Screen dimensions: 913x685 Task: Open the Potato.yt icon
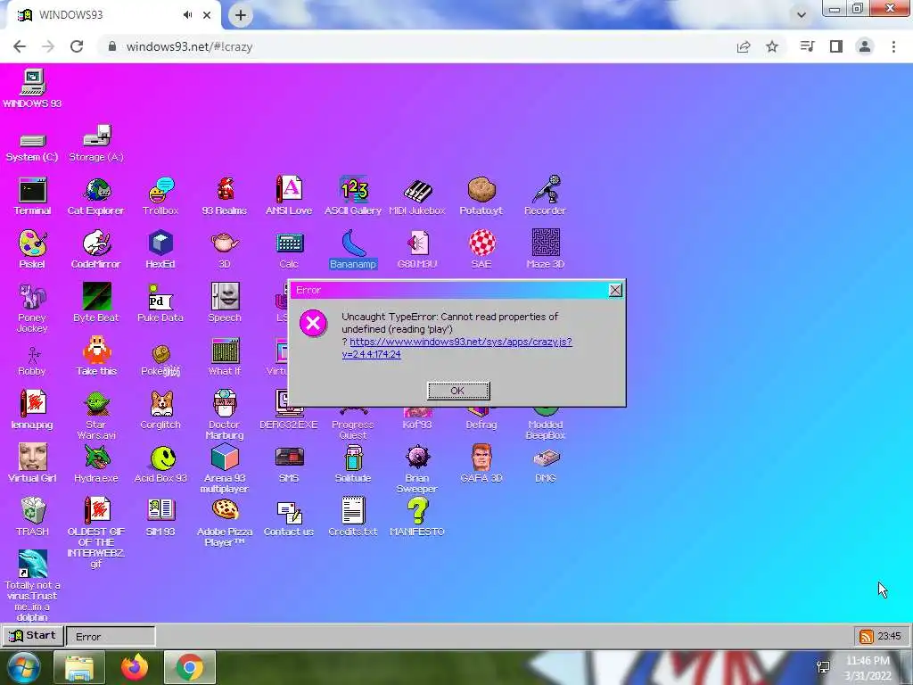[x=481, y=190]
